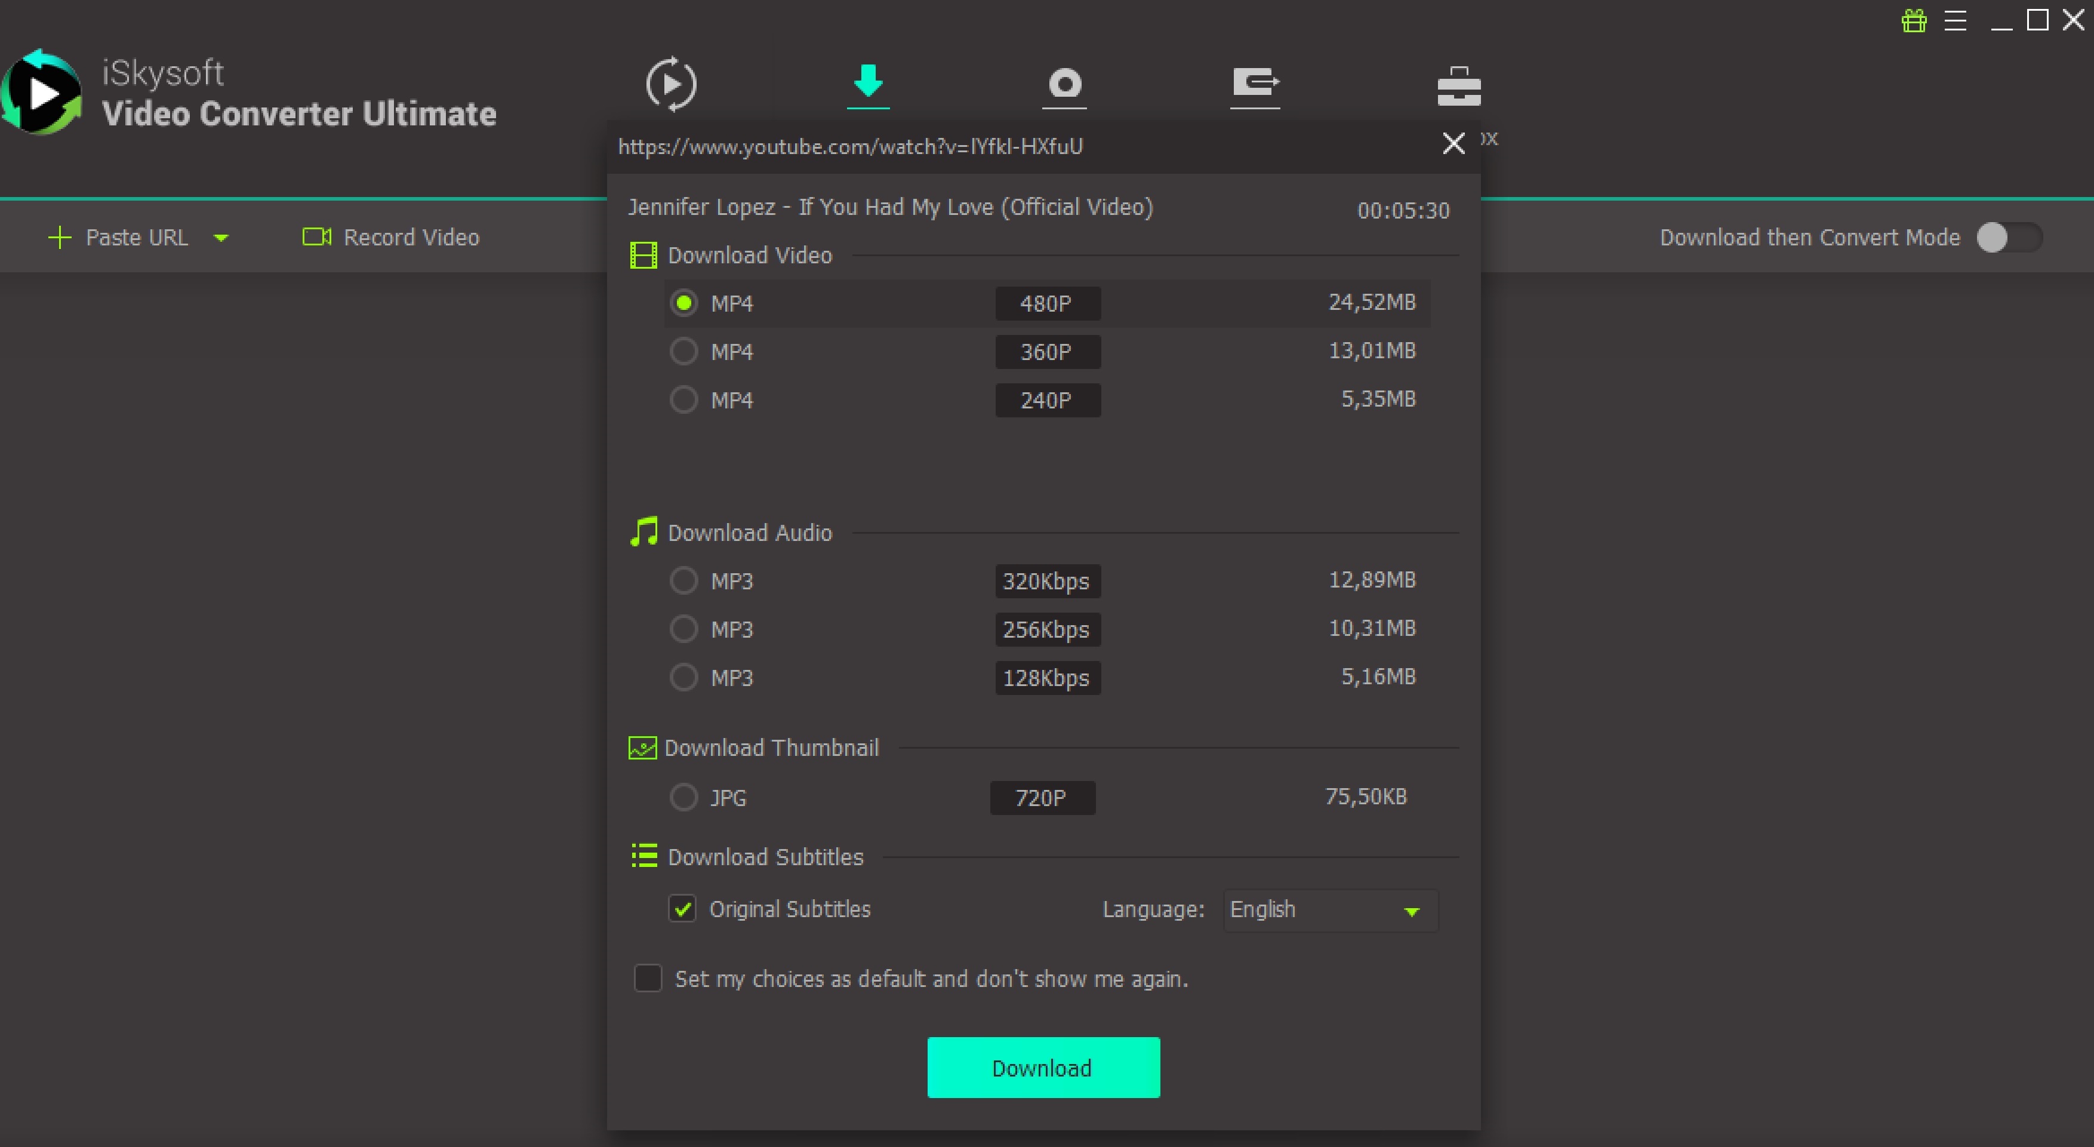This screenshot has width=2094, height=1147.
Task: Click the Paste URL button
Action: [x=119, y=238]
